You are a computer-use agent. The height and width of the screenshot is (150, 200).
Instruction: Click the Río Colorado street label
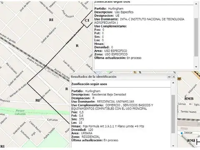(x=11, y=68)
